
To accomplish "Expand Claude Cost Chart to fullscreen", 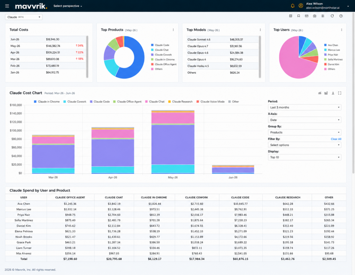I will 340,93.
